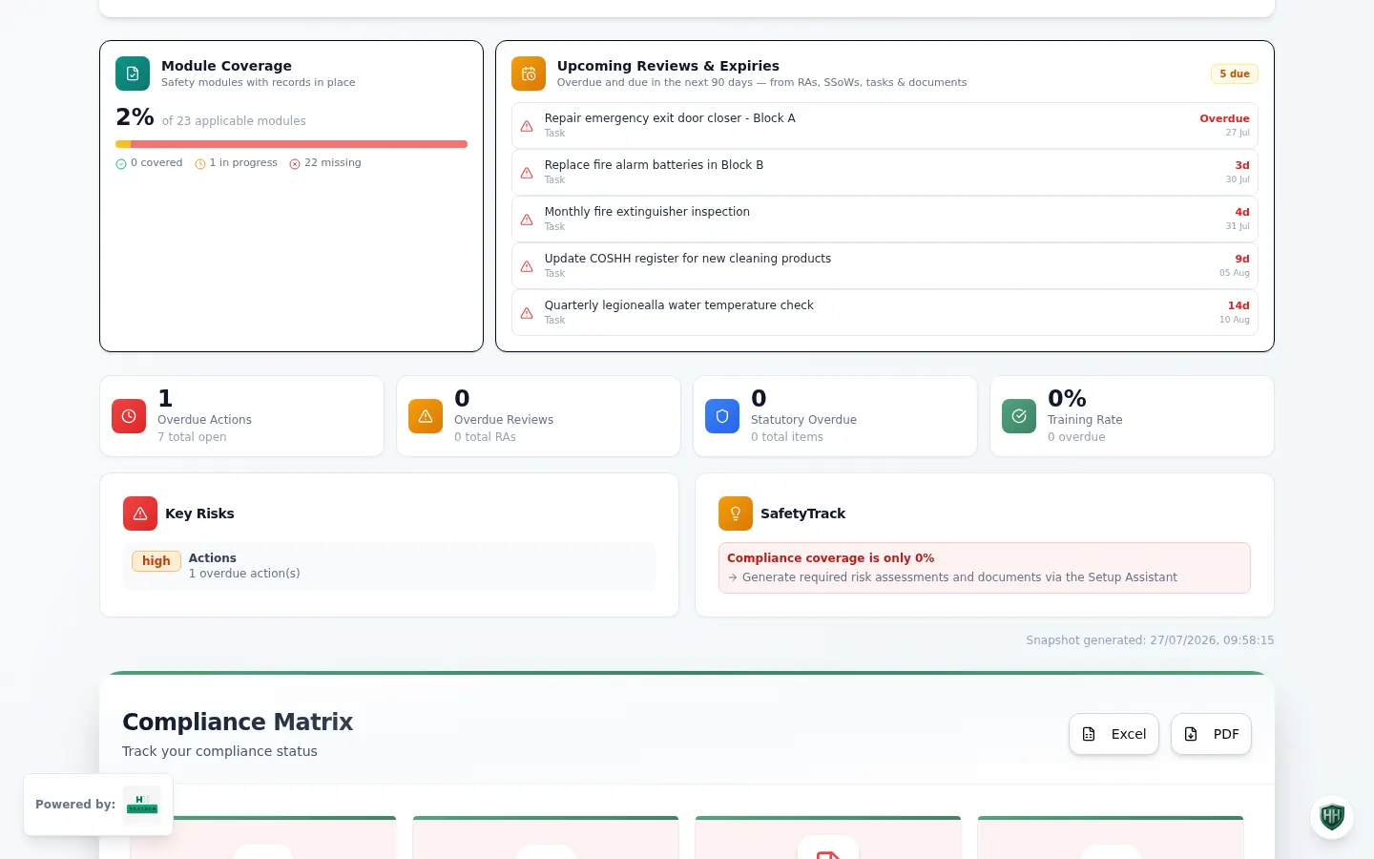Screen dimensions: 1374x859
Task: Click the warning icon beside Repair emergency exit door closer
Action: pyautogui.click(x=527, y=126)
